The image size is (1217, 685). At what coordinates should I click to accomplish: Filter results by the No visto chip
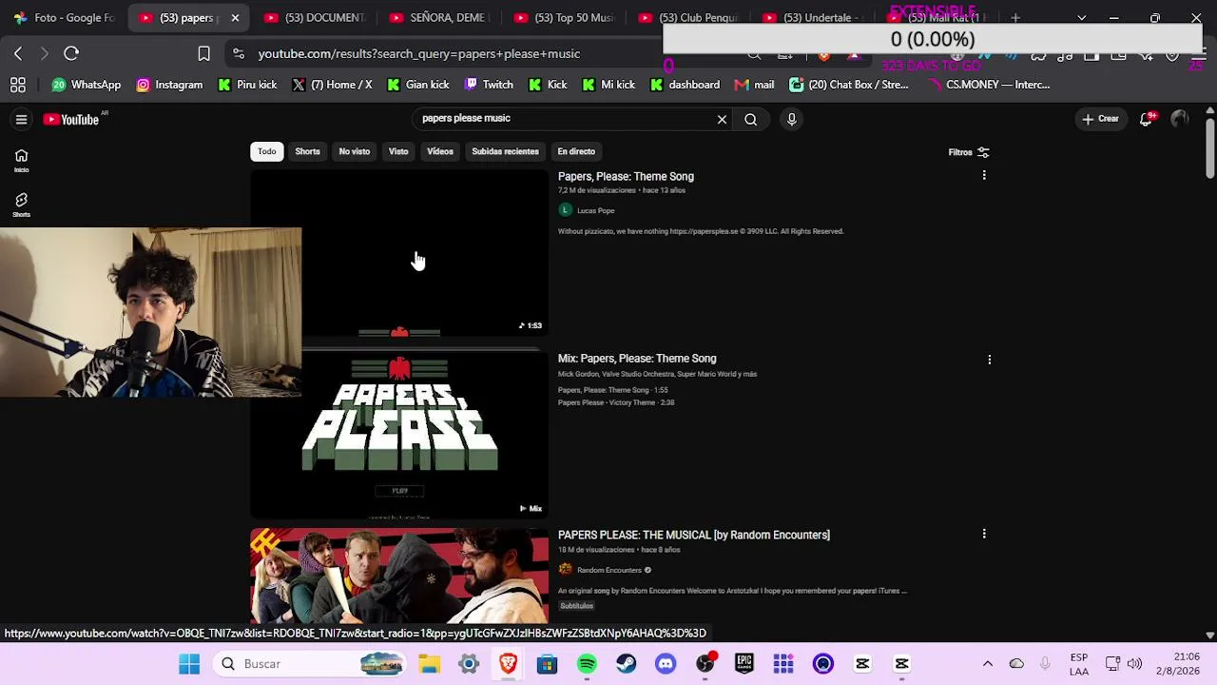pos(355,151)
